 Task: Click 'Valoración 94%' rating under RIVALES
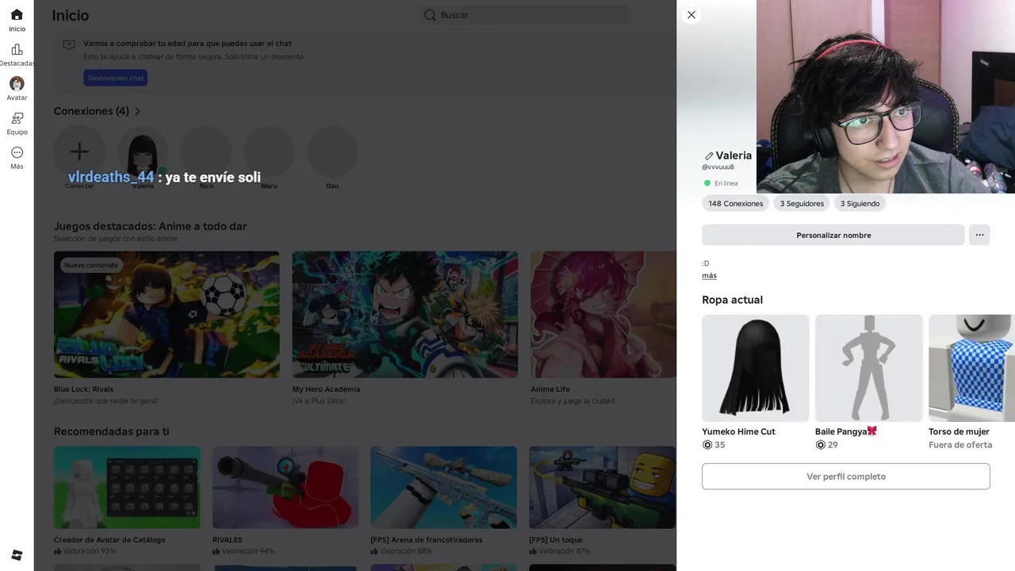coord(247,551)
